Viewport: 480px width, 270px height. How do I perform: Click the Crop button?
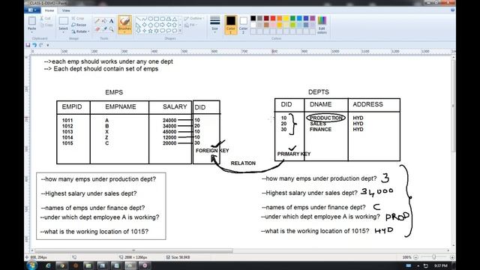pos(78,18)
